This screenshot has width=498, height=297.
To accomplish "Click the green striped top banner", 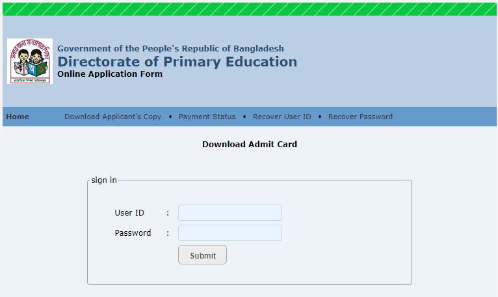I will coord(249,8).
